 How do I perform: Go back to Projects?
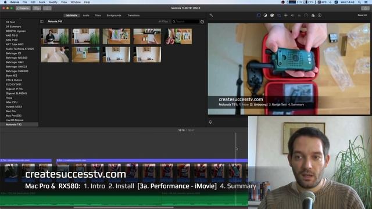click(23, 8)
